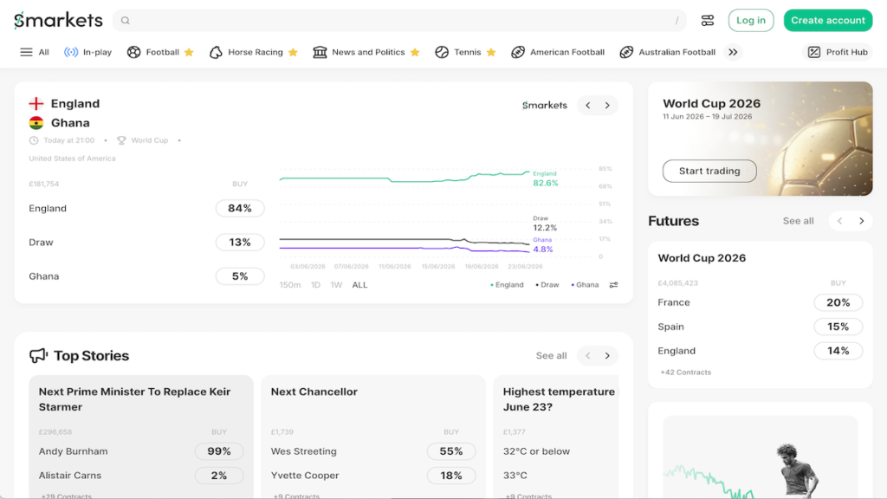This screenshot has width=887, height=499.
Task: Click See all for Futures
Action: tap(798, 221)
